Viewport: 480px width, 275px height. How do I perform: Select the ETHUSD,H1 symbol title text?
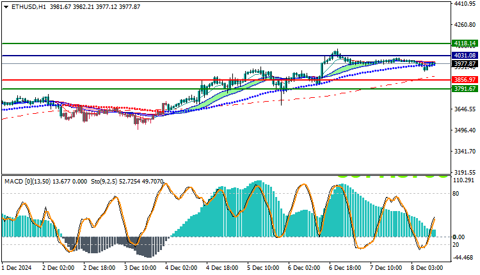pyautogui.click(x=29, y=7)
